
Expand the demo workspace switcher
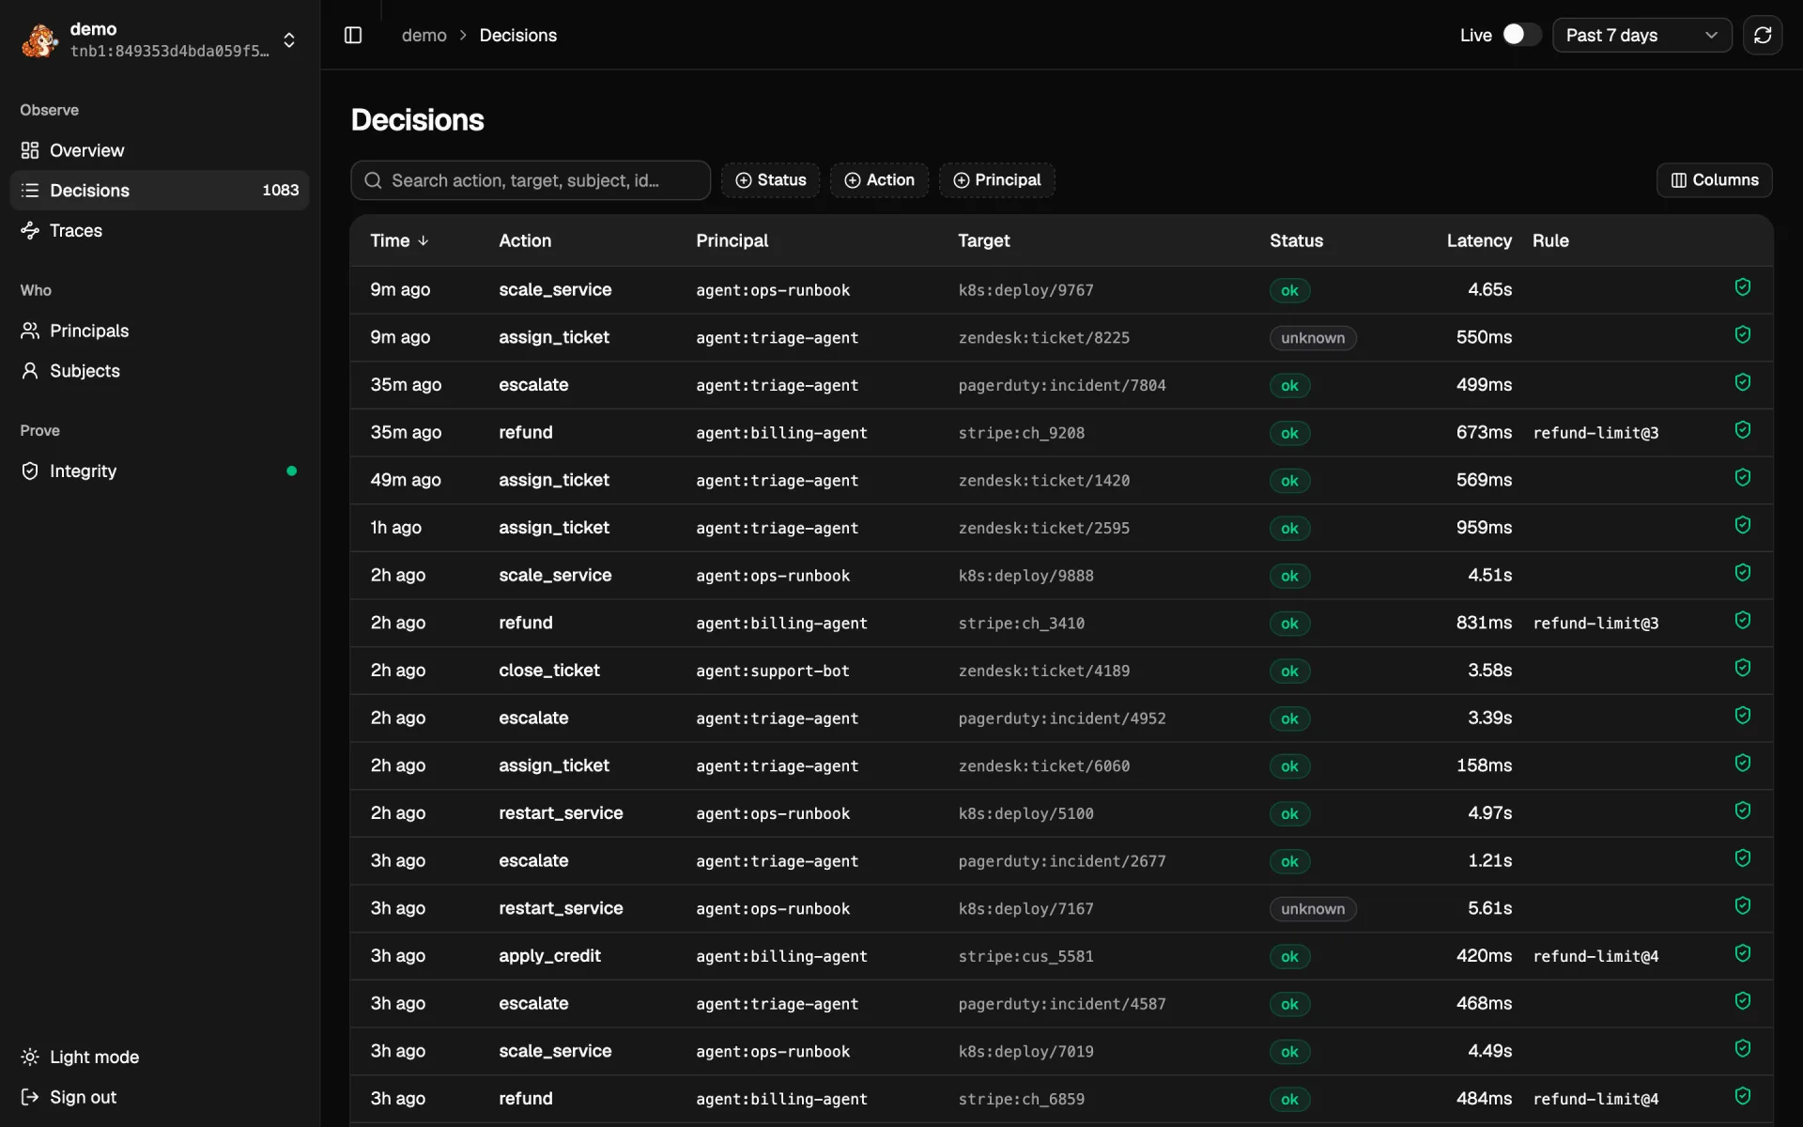point(289,40)
